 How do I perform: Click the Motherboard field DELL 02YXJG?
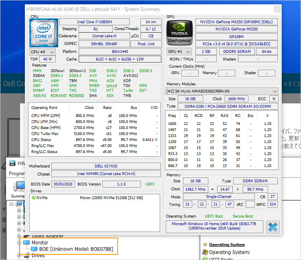pos(106,166)
